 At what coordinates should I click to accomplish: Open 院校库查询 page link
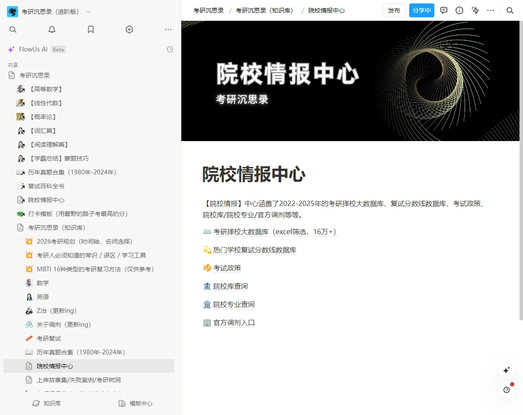click(x=231, y=286)
